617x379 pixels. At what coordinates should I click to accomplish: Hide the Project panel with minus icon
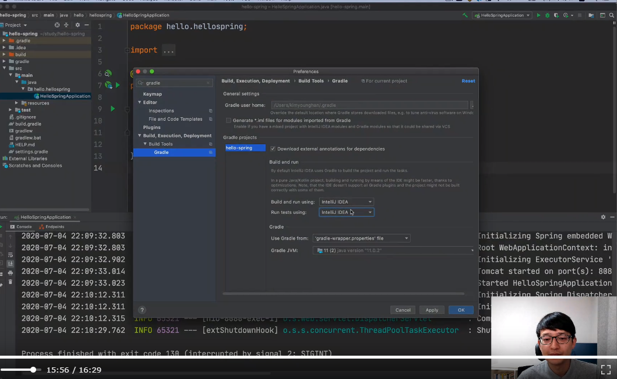87,25
